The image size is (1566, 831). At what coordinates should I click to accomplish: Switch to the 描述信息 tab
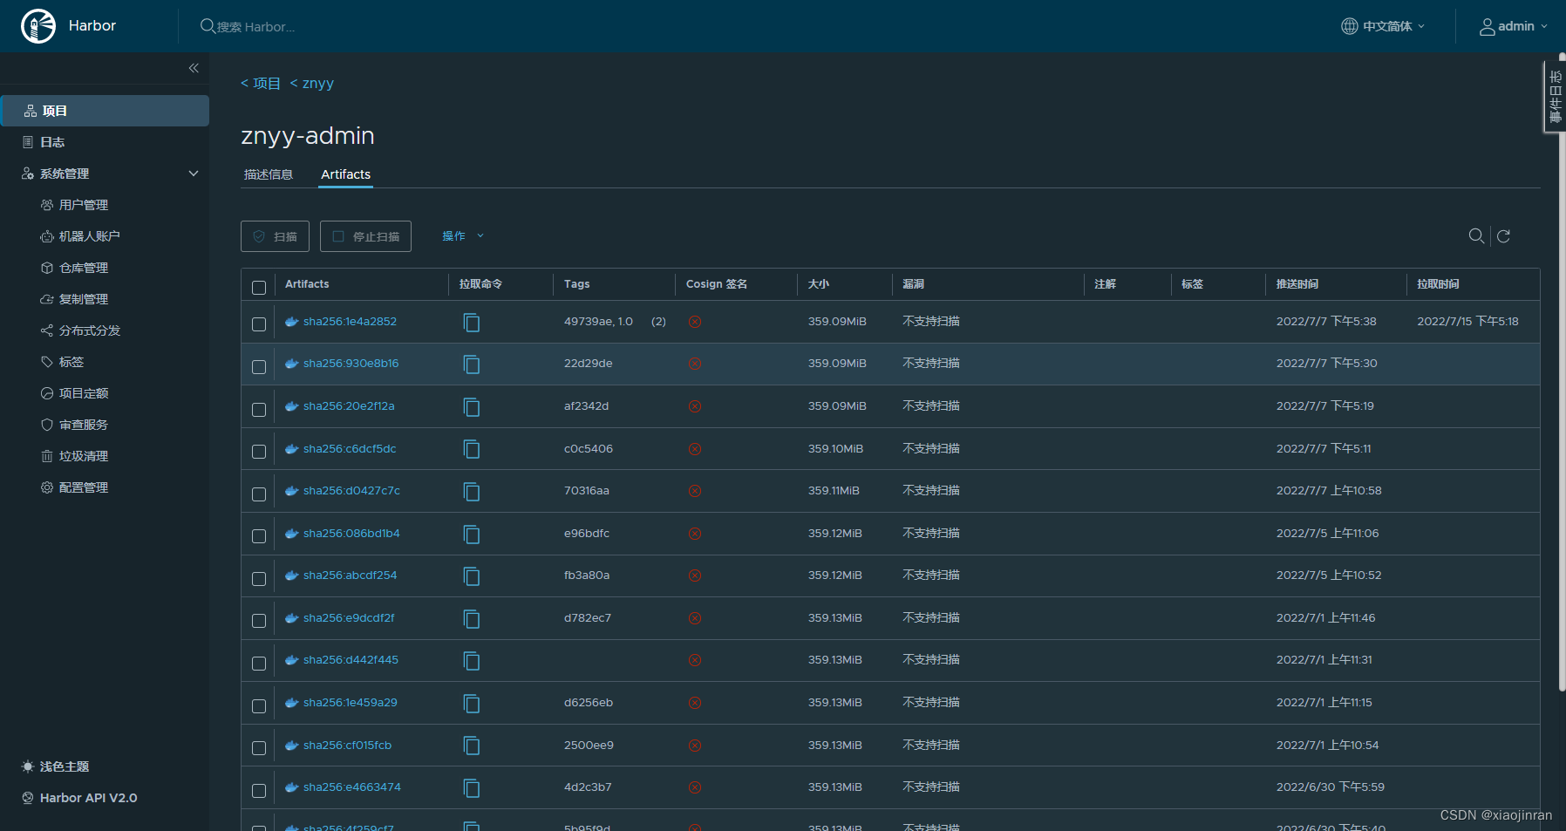coord(269,174)
